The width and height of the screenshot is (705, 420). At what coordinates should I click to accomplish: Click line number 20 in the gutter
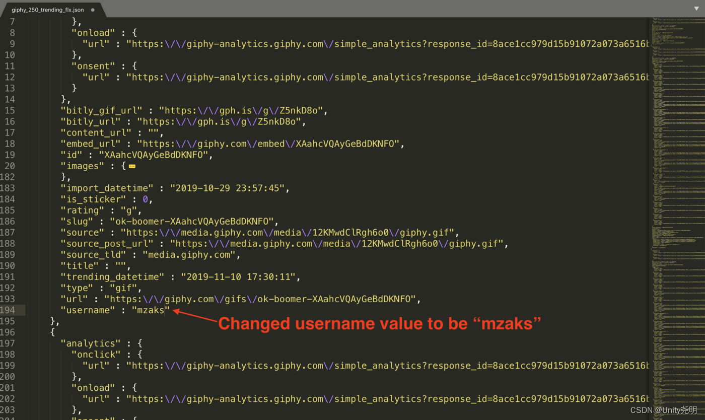pyautogui.click(x=10, y=166)
